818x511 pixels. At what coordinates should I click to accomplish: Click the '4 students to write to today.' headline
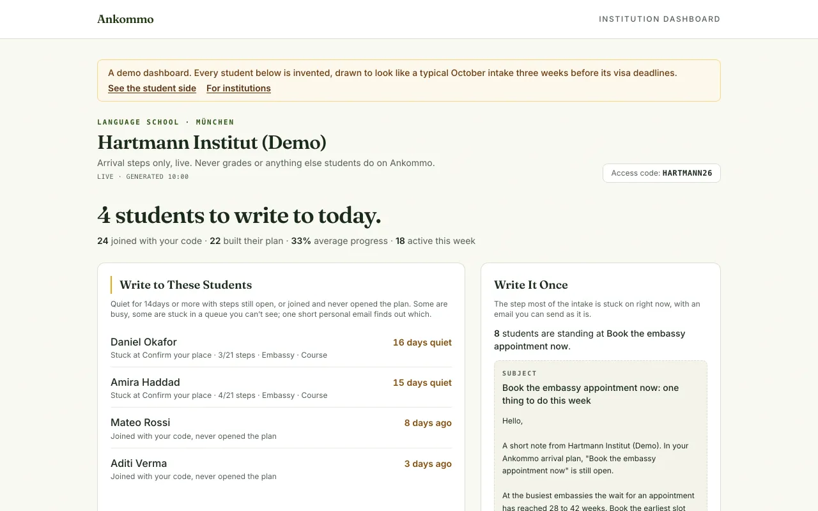[x=239, y=215]
